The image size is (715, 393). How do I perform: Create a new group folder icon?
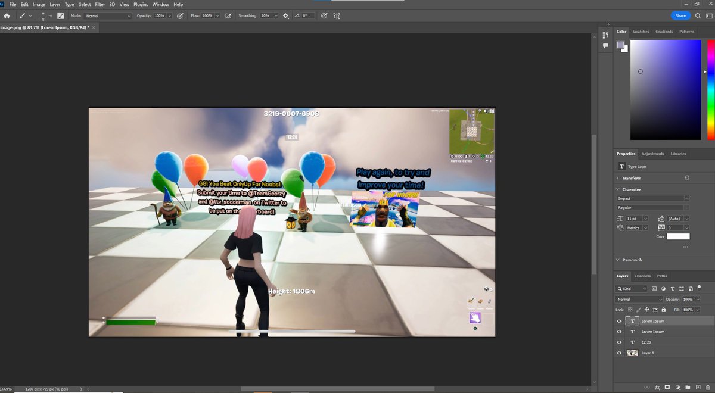[688, 387]
